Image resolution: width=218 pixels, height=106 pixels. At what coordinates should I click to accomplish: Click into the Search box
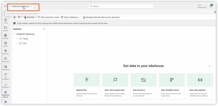coord(121,6)
